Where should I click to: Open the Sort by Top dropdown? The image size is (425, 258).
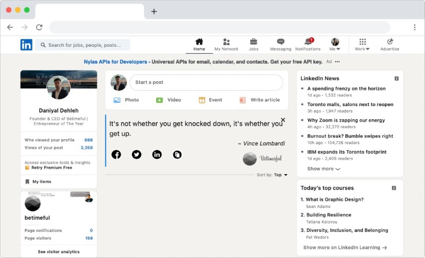coord(272,175)
